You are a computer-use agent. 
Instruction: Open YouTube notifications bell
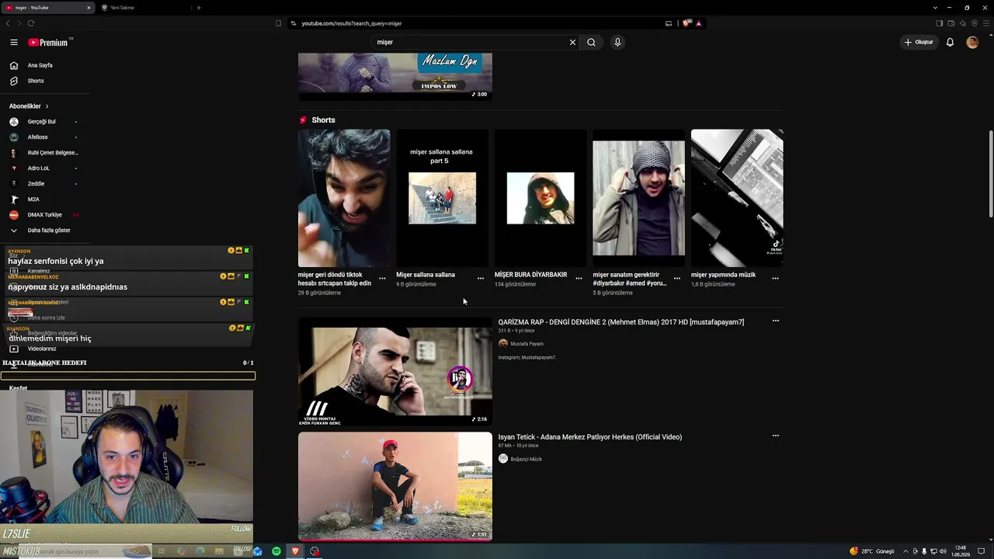point(950,43)
